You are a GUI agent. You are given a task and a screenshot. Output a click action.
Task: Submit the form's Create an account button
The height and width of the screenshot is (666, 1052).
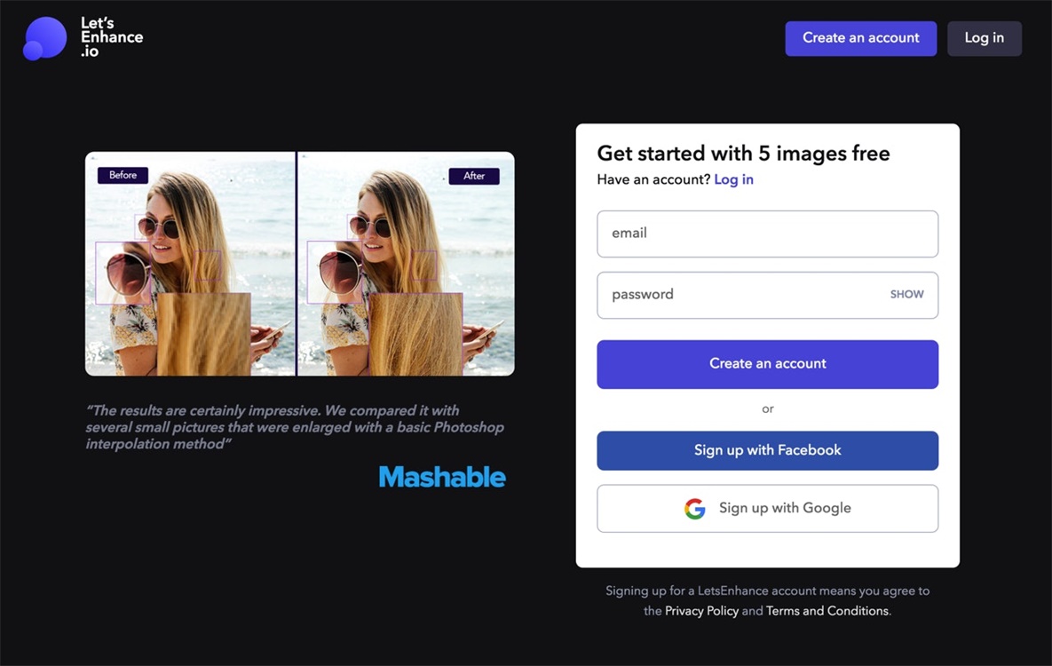(x=767, y=364)
